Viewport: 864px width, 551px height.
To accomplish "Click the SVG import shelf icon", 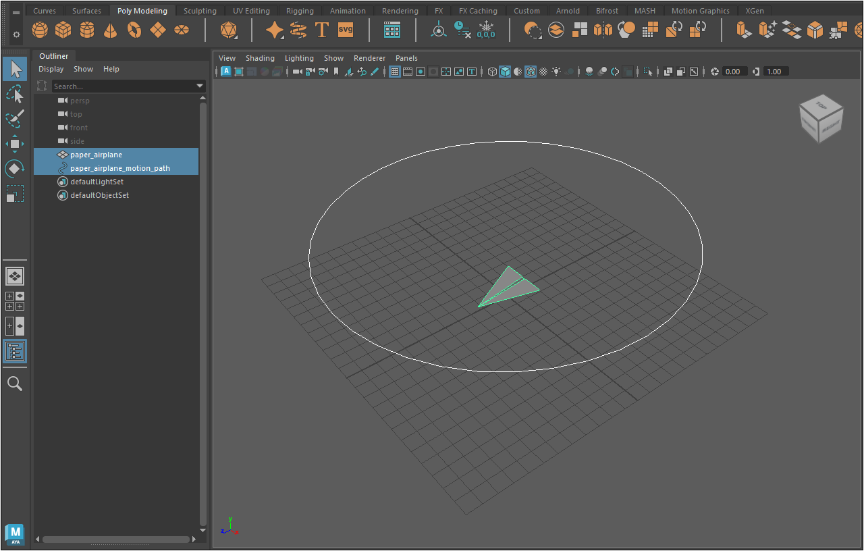I will click(x=346, y=30).
